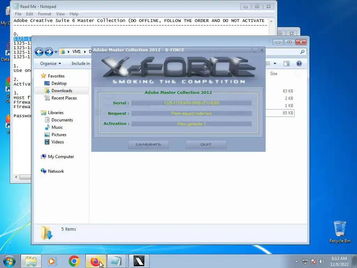This screenshot has width=357, height=268.
Task: Click Notepad horizontal scrollbar left arrow
Action: (16, 177)
